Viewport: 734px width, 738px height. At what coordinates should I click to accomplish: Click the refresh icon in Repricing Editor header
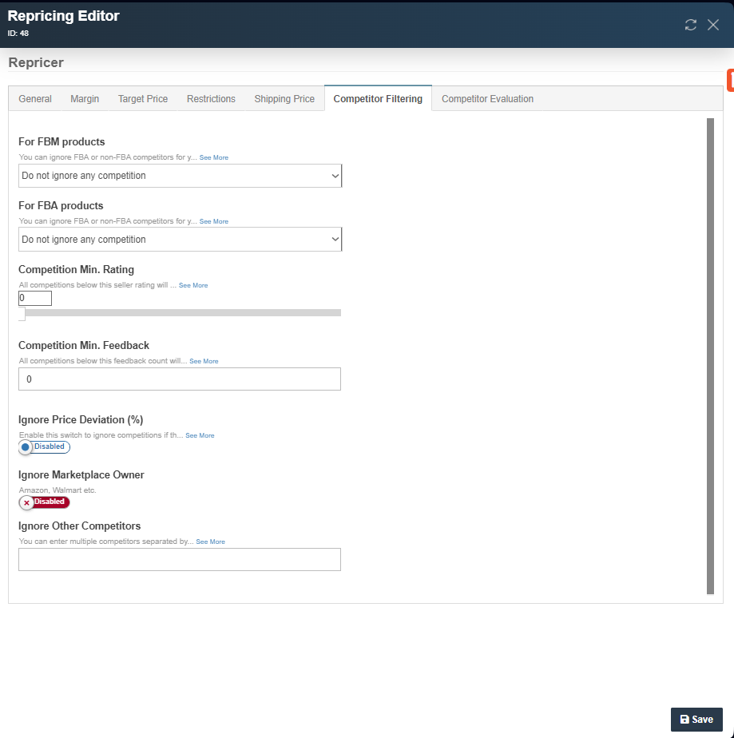(690, 25)
